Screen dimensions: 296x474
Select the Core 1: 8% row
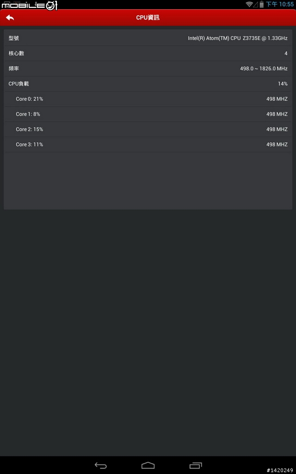coord(148,114)
